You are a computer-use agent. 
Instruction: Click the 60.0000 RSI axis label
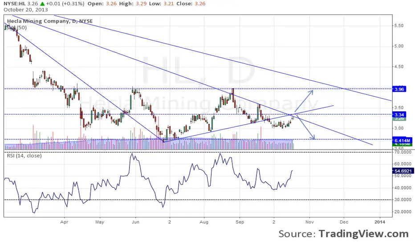(x=403, y=164)
